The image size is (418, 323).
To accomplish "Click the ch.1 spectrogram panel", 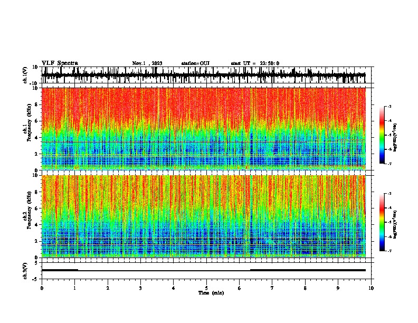I will [204, 129].
